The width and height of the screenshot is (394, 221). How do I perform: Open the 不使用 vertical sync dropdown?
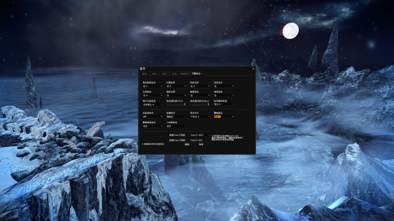click(x=200, y=117)
